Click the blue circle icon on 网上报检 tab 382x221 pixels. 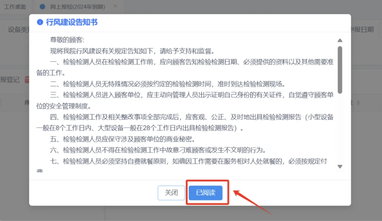pos(43,7)
